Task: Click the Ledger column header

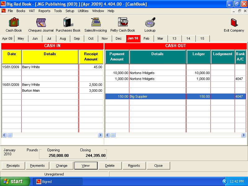Action: (x=199, y=57)
